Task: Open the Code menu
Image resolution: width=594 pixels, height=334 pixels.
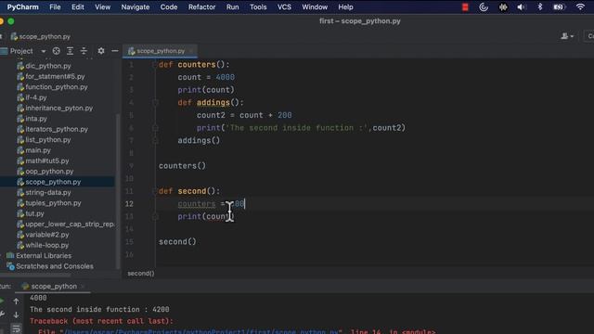Action: point(169,6)
